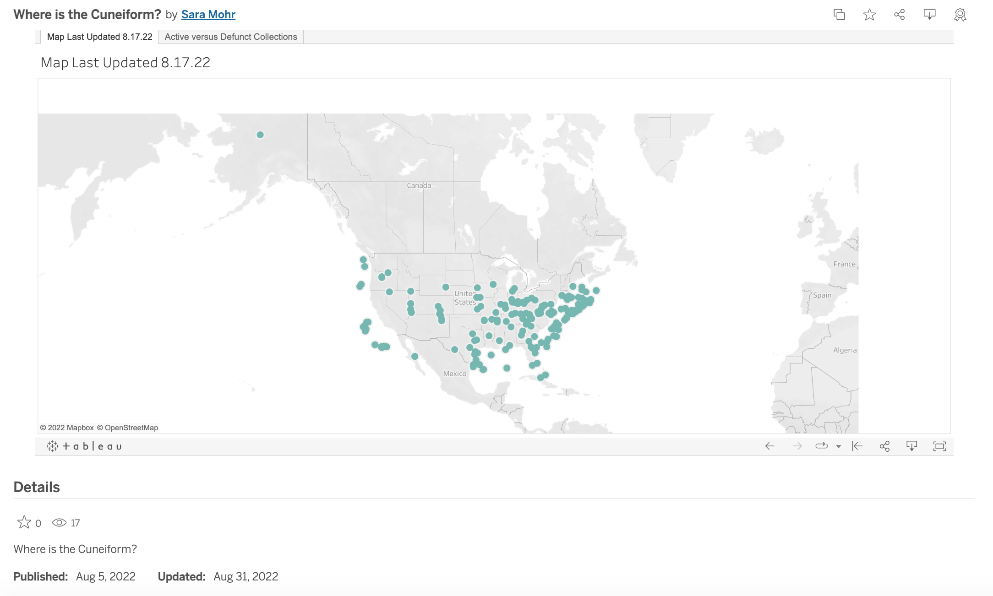Click the updated date Aug 31, 2022
The image size is (993, 596).
coord(246,576)
